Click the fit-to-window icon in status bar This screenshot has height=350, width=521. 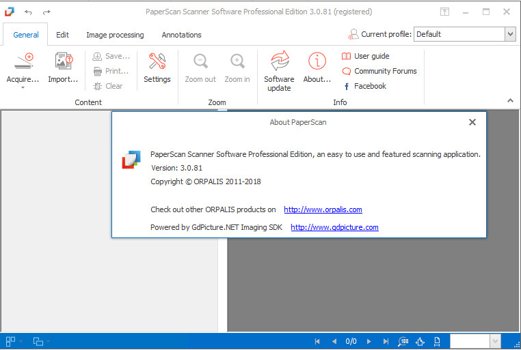click(x=420, y=341)
